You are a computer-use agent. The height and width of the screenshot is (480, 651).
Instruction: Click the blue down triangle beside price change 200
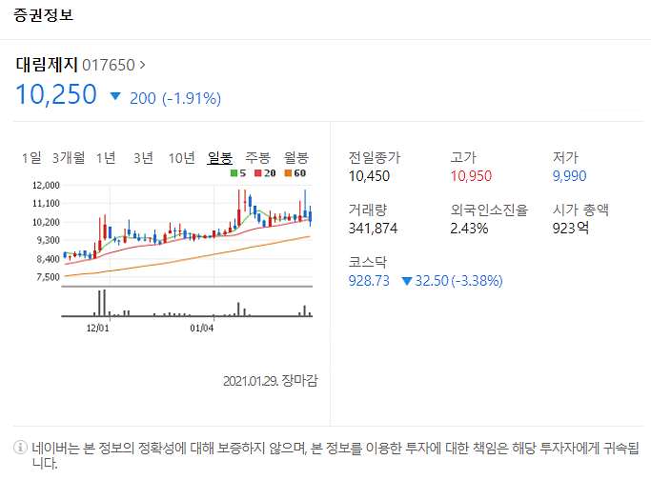tap(115, 96)
